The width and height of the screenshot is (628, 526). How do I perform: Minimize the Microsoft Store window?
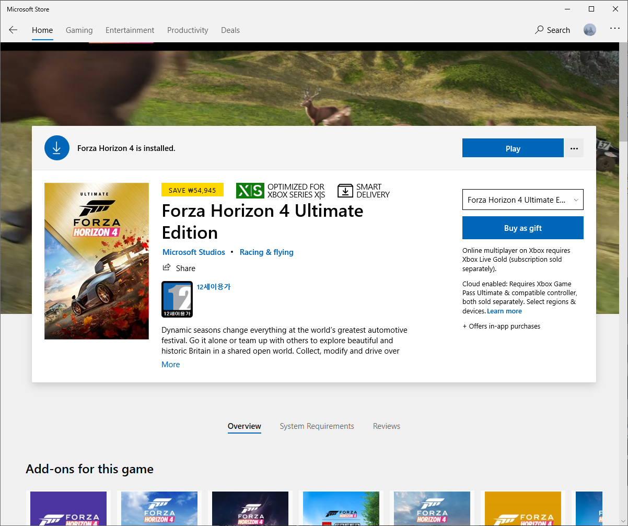click(x=567, y=9)
